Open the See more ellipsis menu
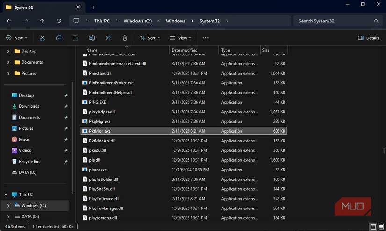The height and width of the screenshot is (231, 386). coord(205,38)
